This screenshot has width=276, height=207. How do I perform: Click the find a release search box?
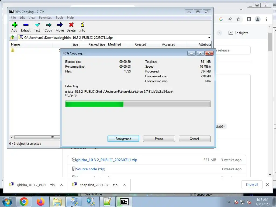click(233, 50)
